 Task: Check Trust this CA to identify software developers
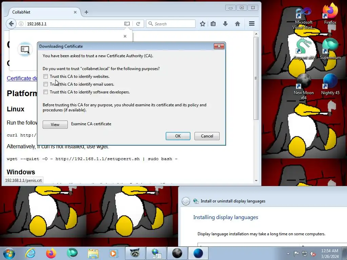pyautogui.click(x=46, y=92)
